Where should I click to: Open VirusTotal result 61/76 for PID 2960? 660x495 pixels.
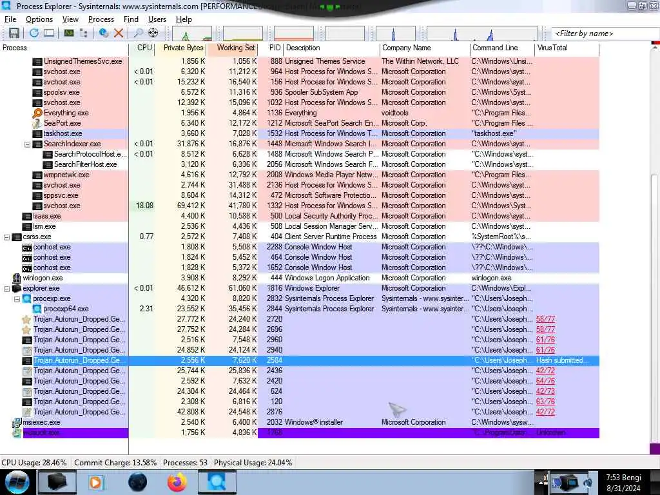[545, 340]
